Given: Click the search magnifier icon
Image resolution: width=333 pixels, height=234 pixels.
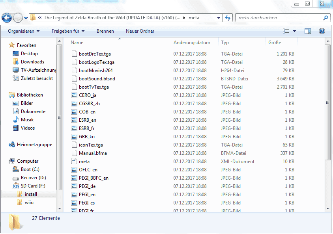Looking at the screenshot, I should (x=326, y=18).
